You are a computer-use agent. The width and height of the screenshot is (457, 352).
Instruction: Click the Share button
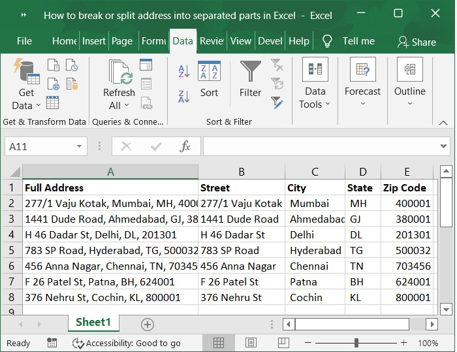[x=417, y=41]
